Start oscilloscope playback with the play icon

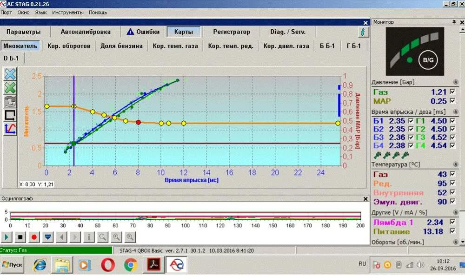(7, 237)
